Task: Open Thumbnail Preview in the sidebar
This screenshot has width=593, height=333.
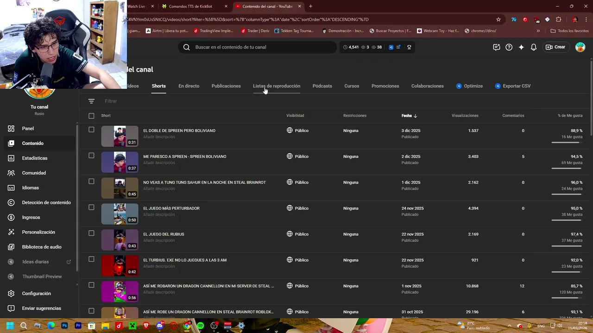Action: point(38,277)
